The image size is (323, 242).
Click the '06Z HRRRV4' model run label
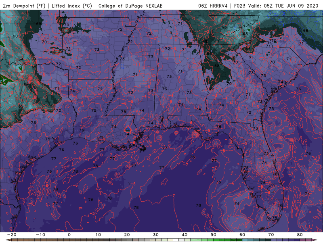213,6
